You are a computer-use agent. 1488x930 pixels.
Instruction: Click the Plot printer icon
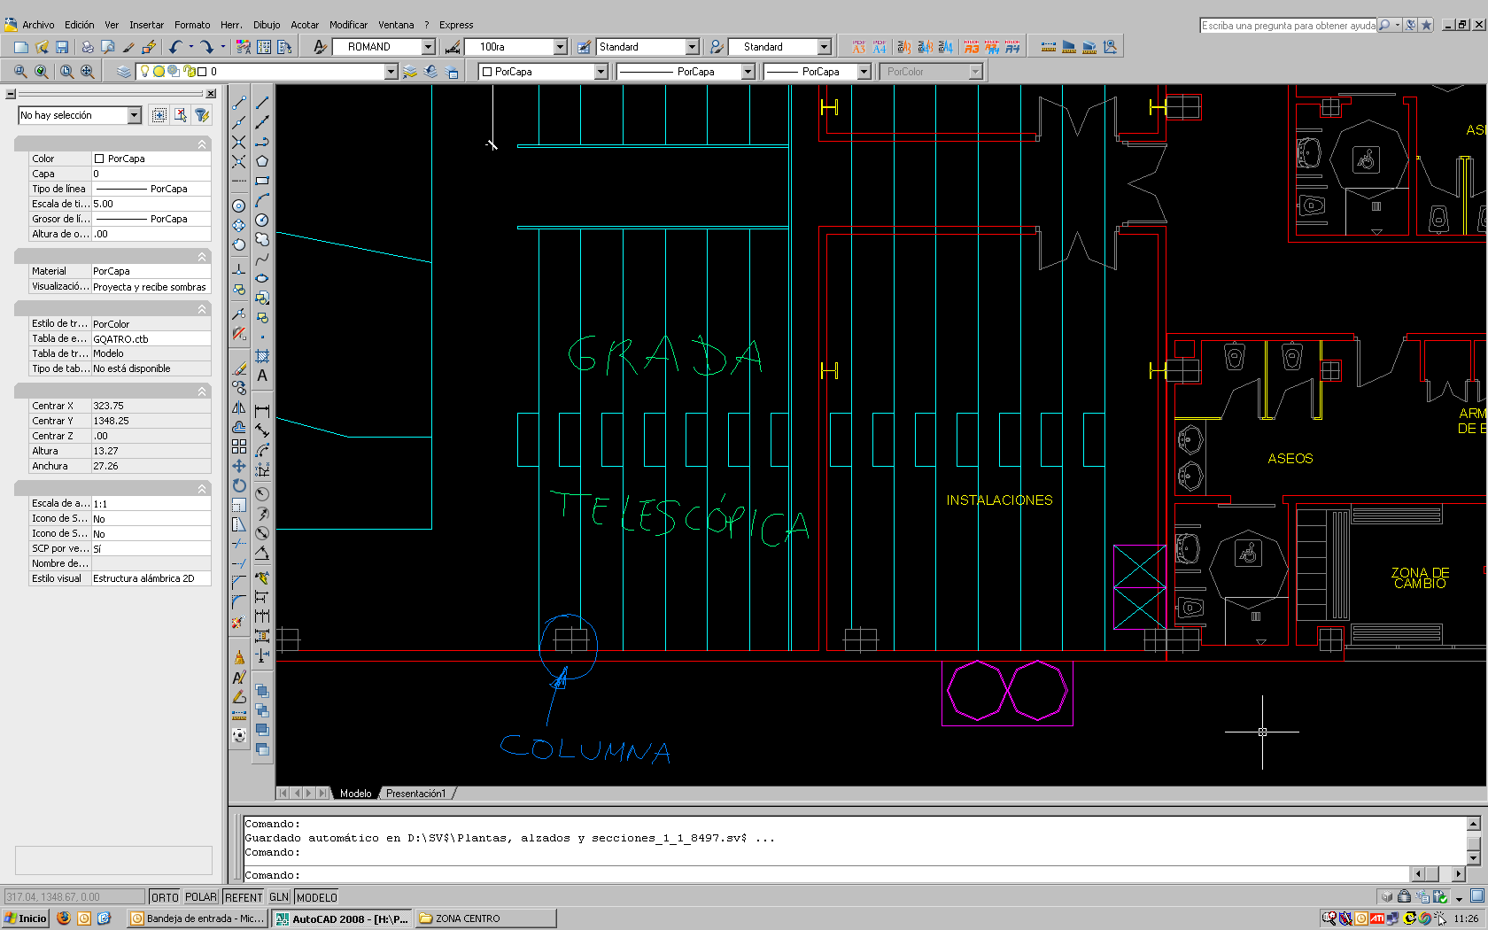point(88,47)
